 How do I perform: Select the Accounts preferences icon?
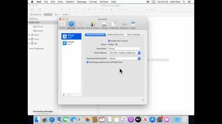point(71,25)
